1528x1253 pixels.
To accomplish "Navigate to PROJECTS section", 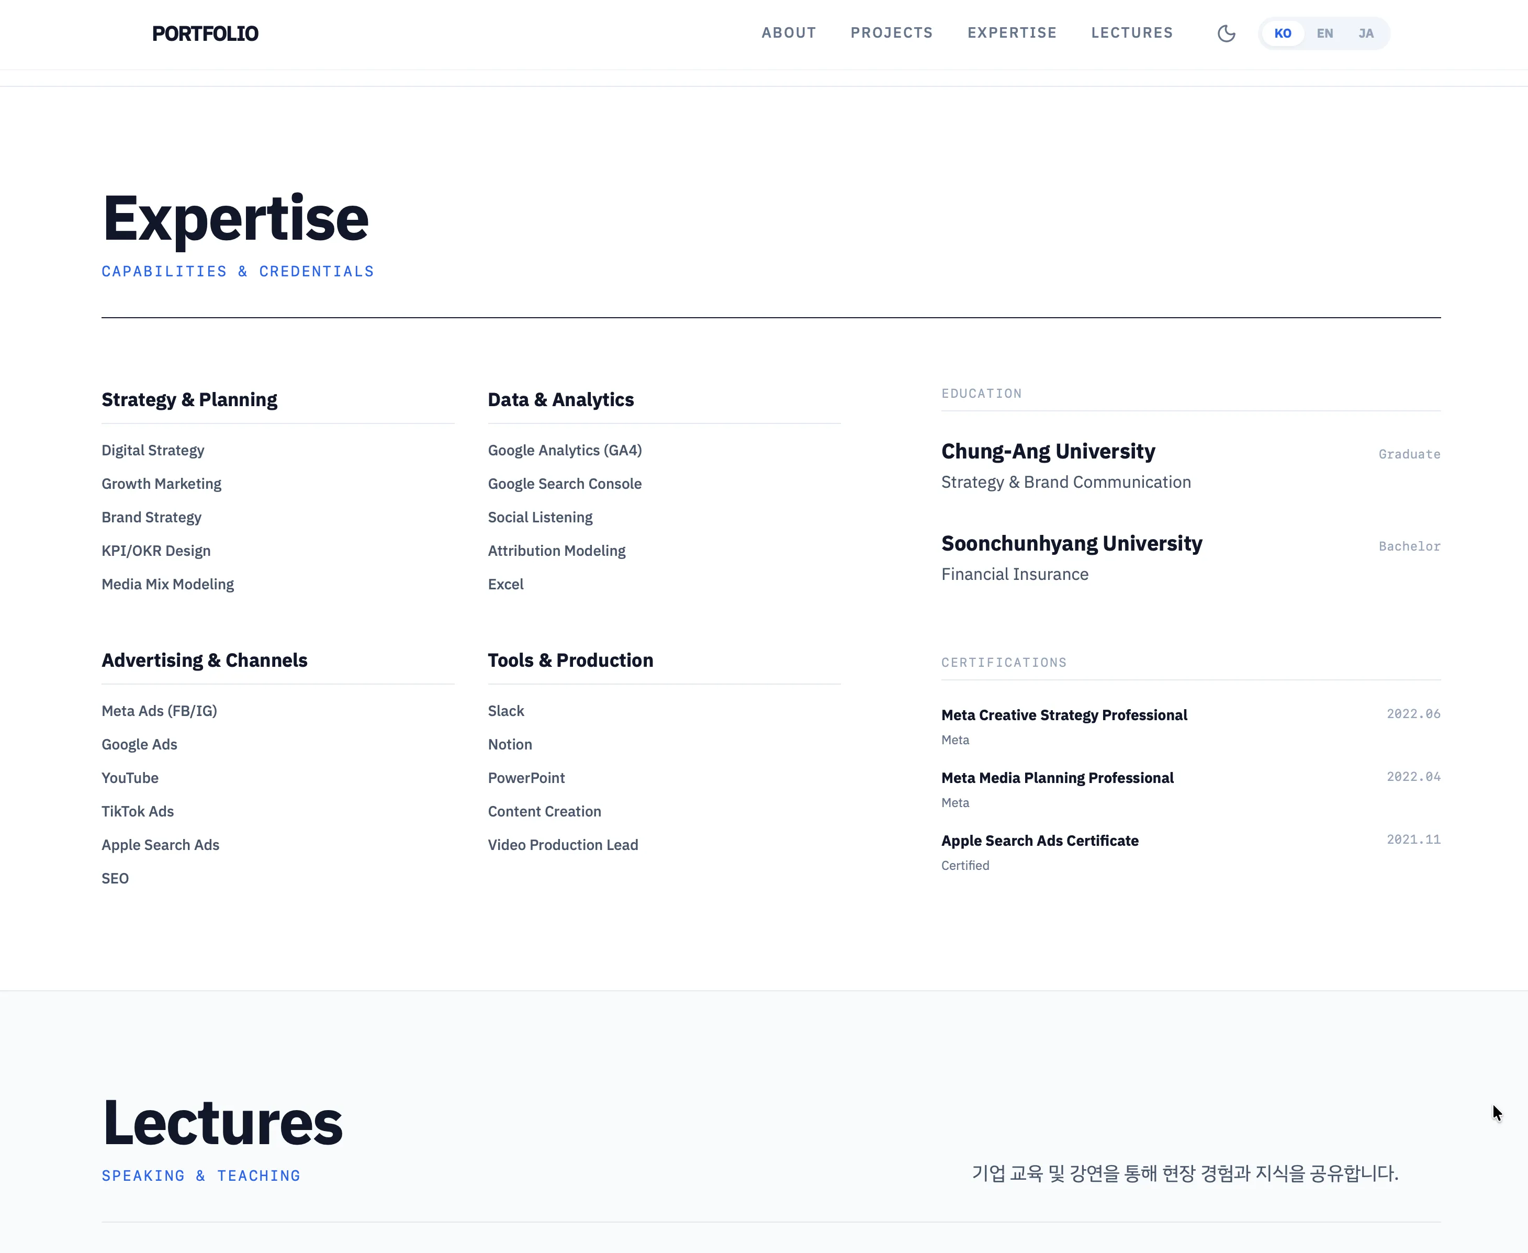I will (x=892, y=32).
